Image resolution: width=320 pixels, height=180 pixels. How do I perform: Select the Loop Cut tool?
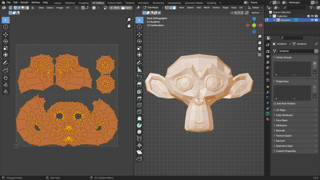point(139,105)
